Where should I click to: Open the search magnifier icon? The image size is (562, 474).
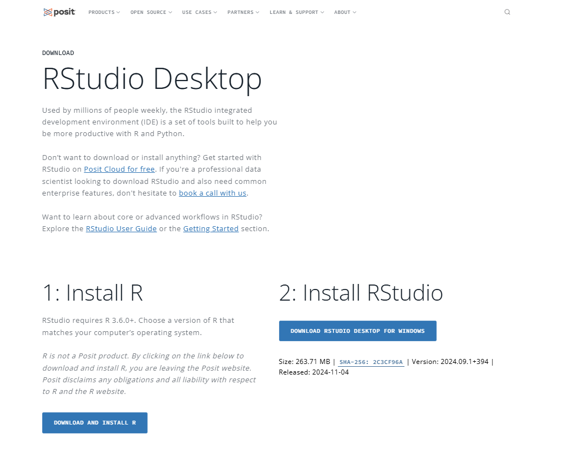click(x=507, y=12)
